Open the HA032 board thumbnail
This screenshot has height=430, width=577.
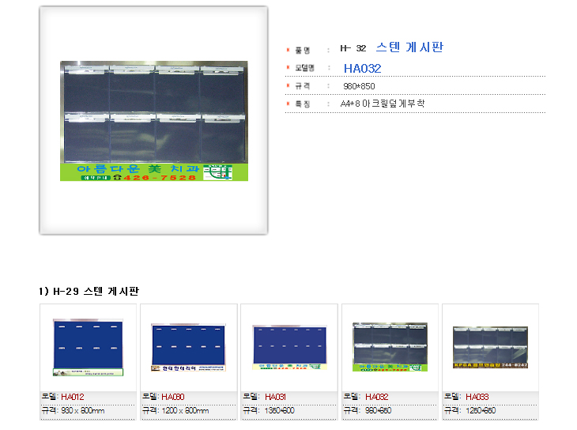tap(390, 347)
